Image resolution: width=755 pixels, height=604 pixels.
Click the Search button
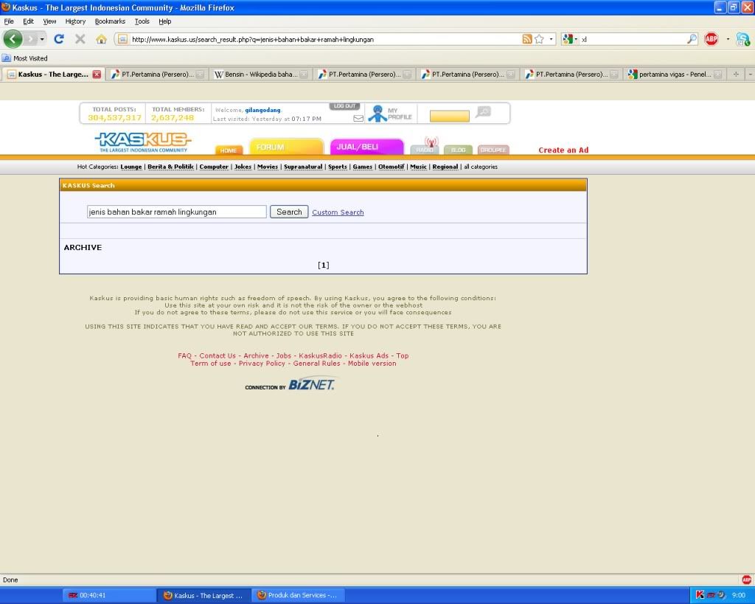point(289,212)
